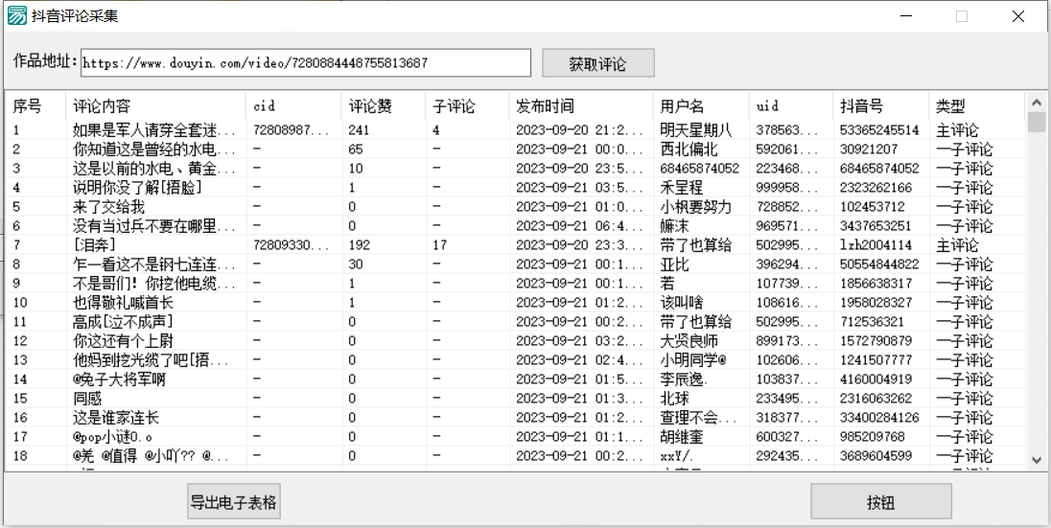Image resolution: width=1051 pixels, height=528 pixels.
Task: Click the app icon in title bar
Action: click(x=16, y=15)
